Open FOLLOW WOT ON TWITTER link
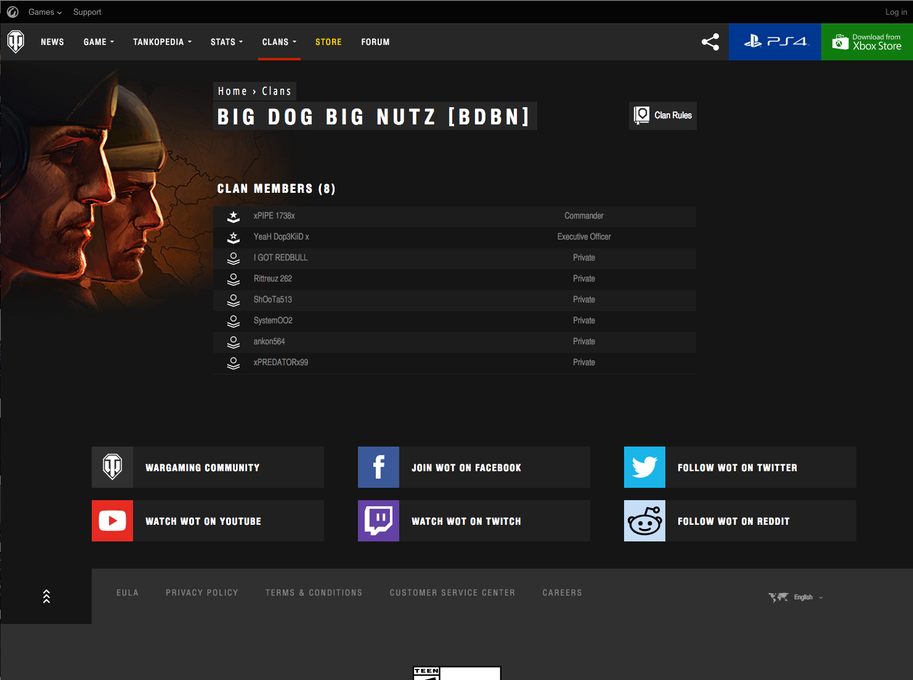Screen dimensions: 913x680 click(x=737, y=467)
